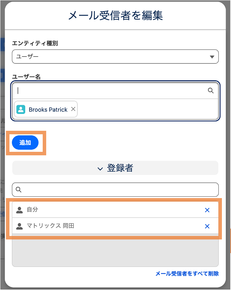
Task: Click the empty gray area below the recipients
Action: [115, 250]
